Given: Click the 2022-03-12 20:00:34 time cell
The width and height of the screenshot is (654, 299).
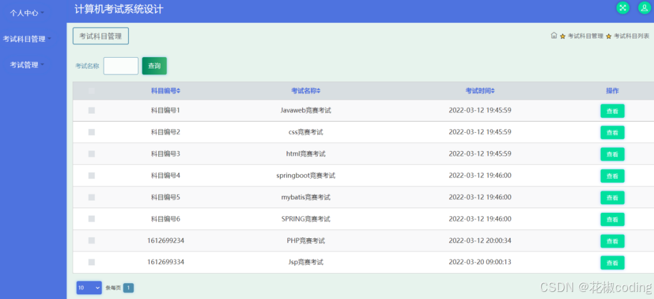Looking at the screenshot, I should click(x=480, y=240).
